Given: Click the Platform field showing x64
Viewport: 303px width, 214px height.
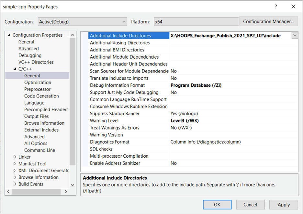Looking at the screenshot, I should pos(196,22).
